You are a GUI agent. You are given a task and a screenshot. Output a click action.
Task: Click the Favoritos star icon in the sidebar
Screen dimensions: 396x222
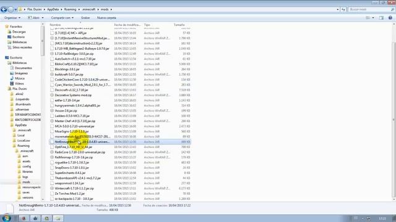[x=7, y=27]
